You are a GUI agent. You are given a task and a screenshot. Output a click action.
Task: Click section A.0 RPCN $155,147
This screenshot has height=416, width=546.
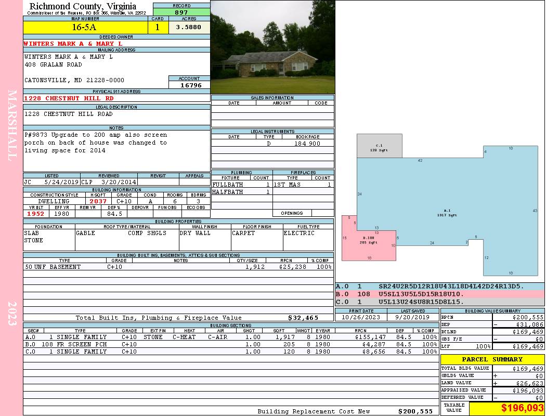[370, 337]
